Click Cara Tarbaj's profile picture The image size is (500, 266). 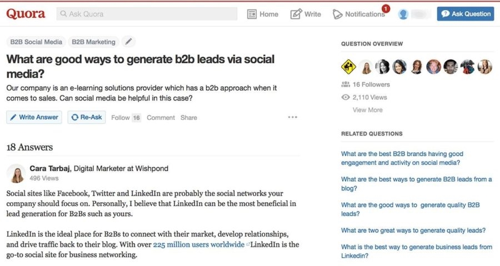tap(16, 173)
